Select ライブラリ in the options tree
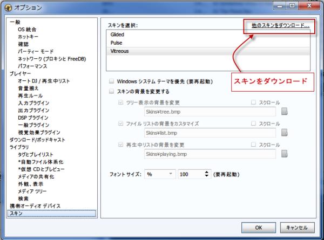This screenshot has height=240, width=324. point(19,147)
